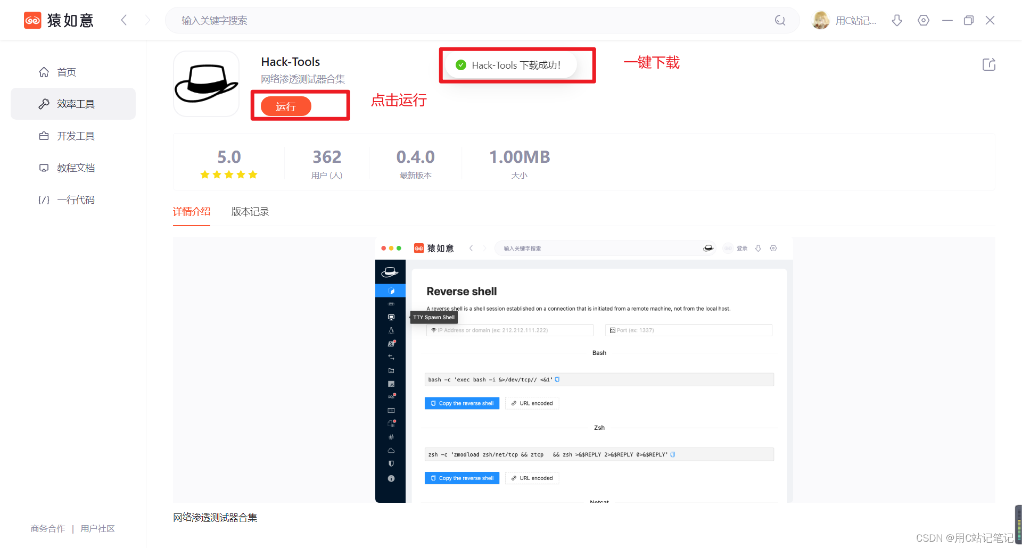Open the 用户社区 link

(97, 528)
